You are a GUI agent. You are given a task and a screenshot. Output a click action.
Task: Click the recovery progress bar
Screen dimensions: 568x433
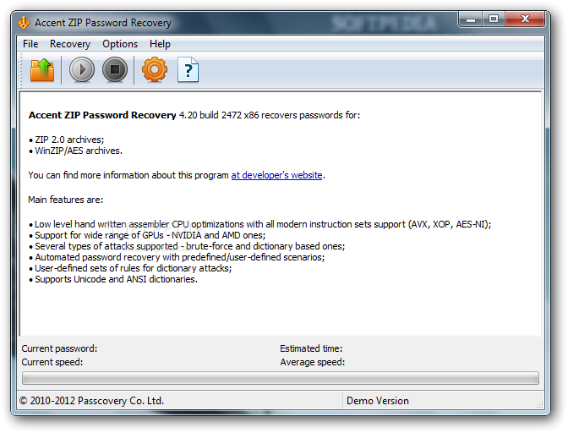(x=280, y=378)
